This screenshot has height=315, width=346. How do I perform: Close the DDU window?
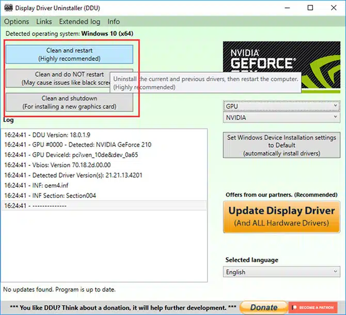point(334,8)
